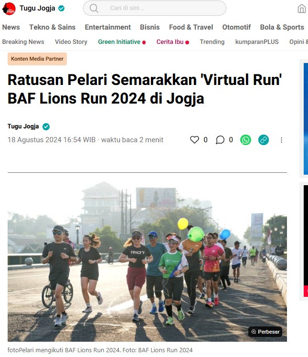Open author link Tugu Jogja
The width and height of the screenshot is (308, 357).
pos(23,126)
